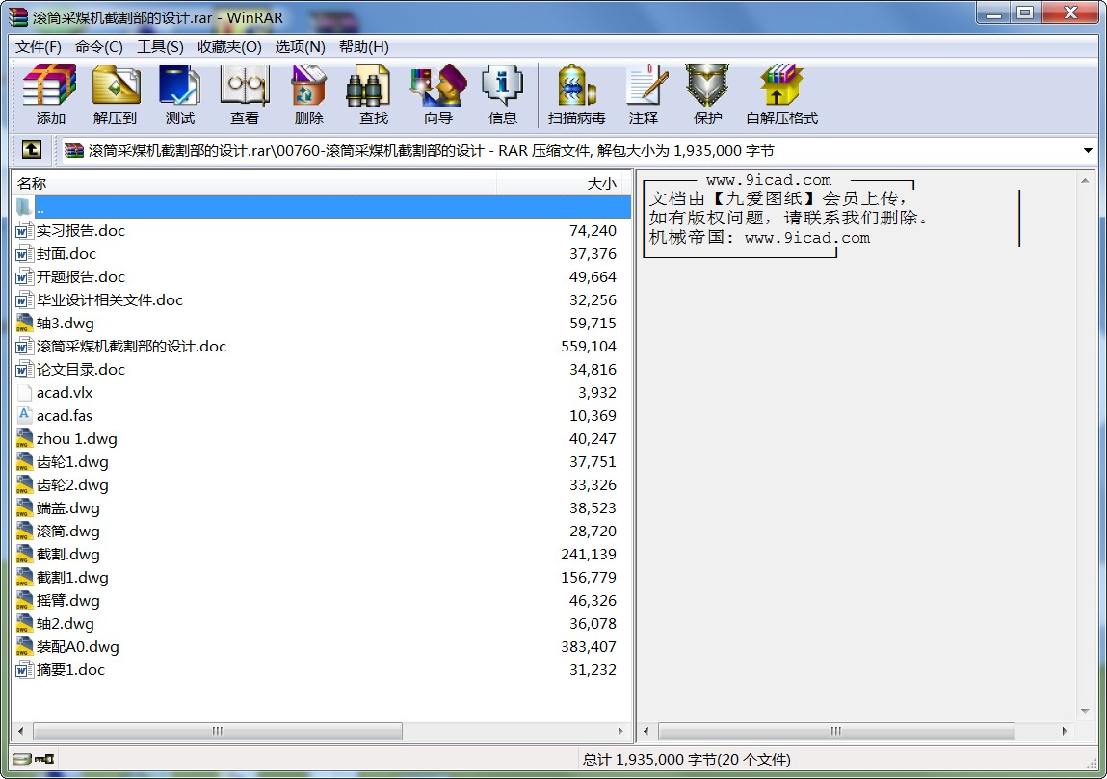Create 自解压格式 (SFX) archive icon
The height and width of the screenshot is (779, 1107).
pos(780,94)
